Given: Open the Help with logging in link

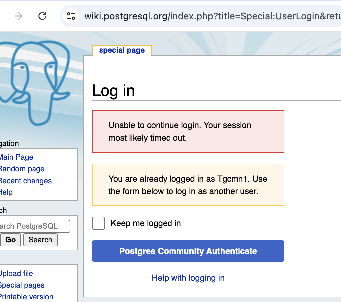Looking at the screenshot, I should 188,278.
